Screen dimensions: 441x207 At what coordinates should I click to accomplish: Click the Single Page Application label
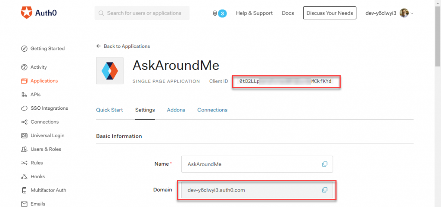point(166,81)
